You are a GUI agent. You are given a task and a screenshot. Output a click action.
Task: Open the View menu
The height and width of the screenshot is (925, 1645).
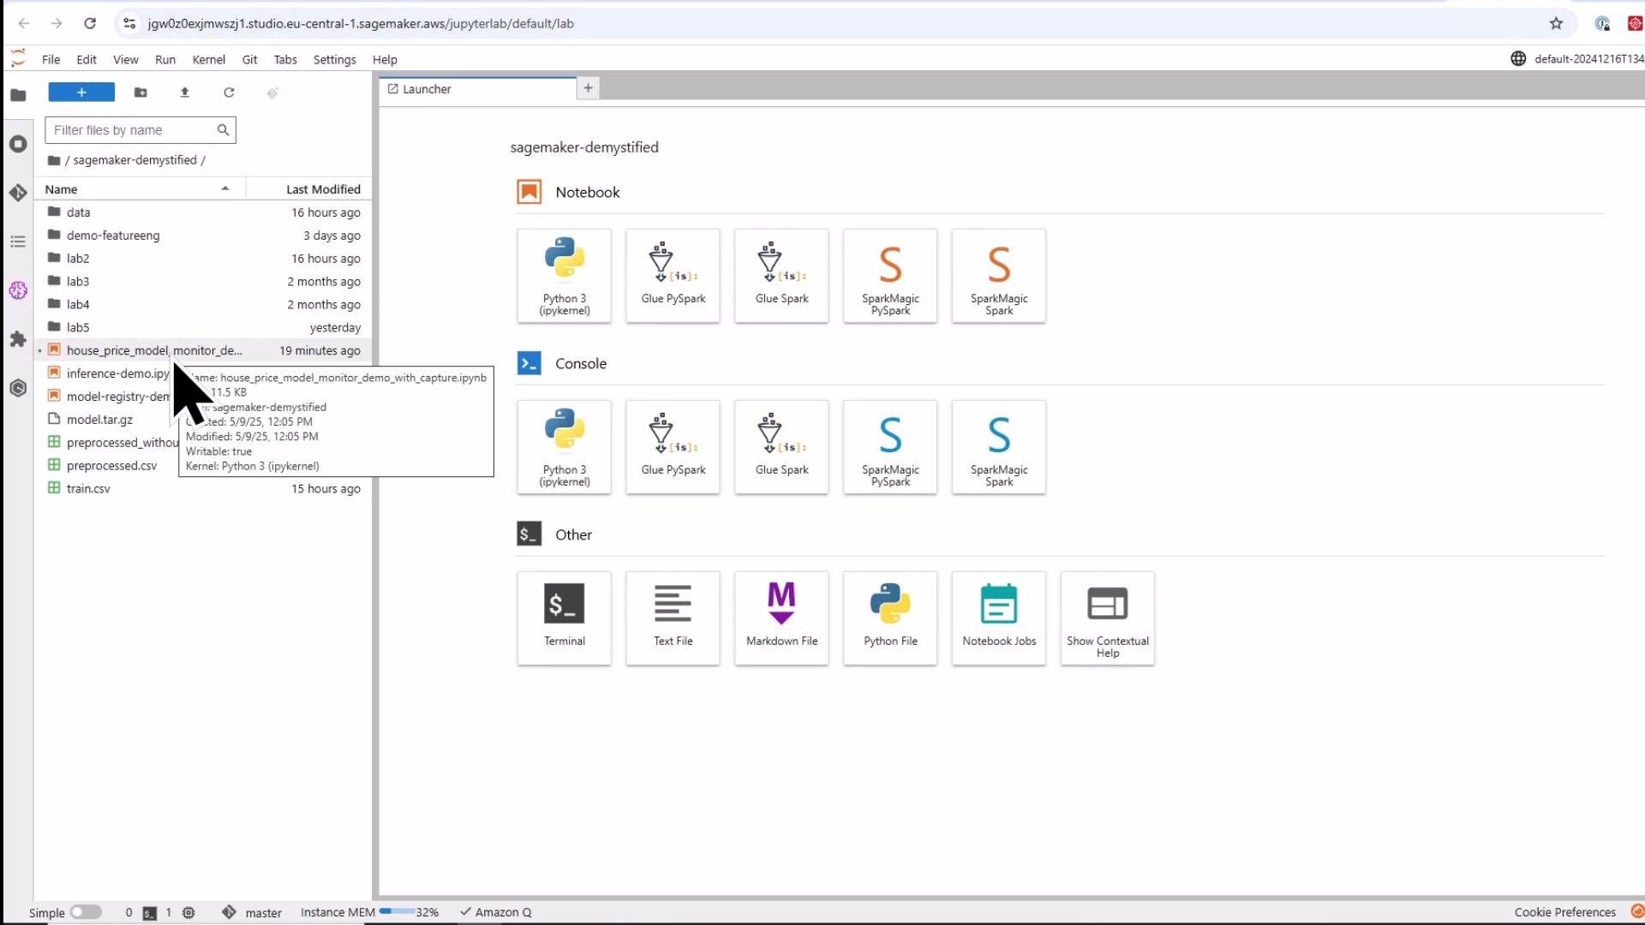126,60
